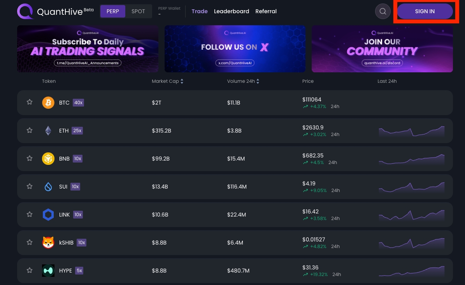Go to the Referral page
The height and width of the screenshot is (285, 465).
tap(266, 11)
